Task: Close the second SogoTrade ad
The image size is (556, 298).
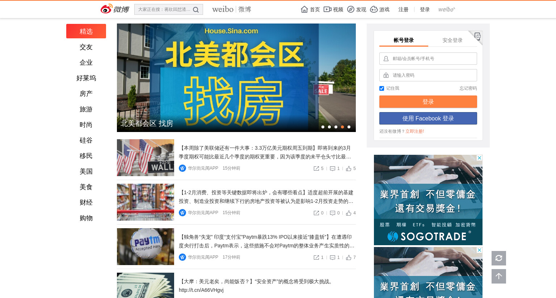Action: coord(479,250)
